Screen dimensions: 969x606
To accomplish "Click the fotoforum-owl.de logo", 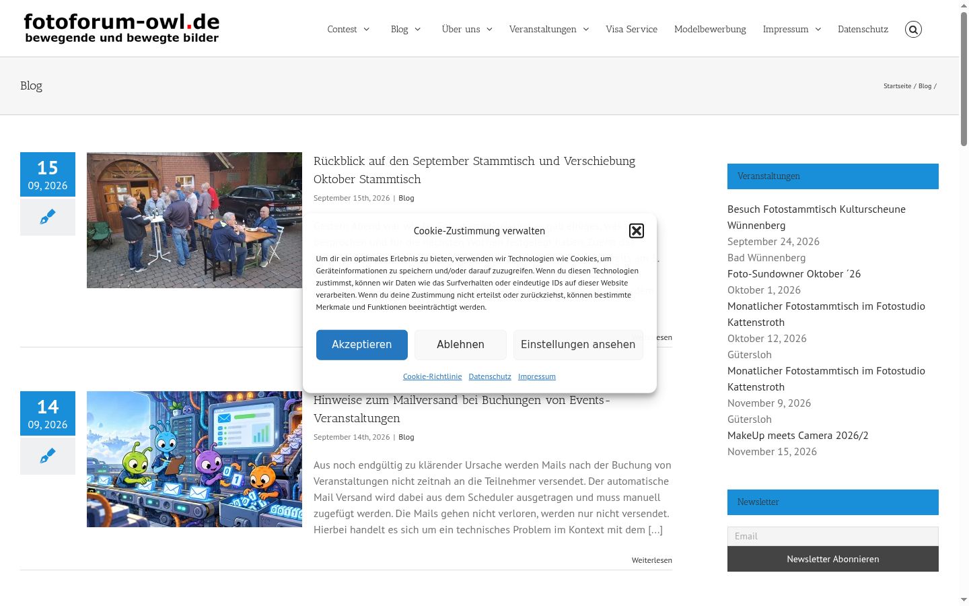I will (122, 28).
